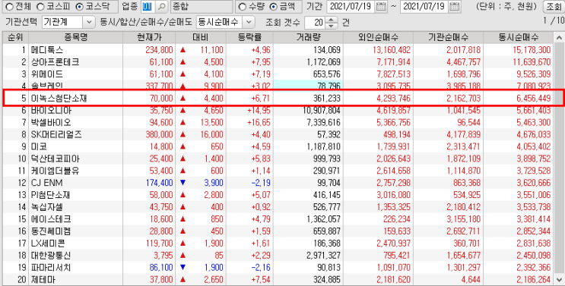Click the scrollbar up arrow
565x286 pixels.
[559, 37]
